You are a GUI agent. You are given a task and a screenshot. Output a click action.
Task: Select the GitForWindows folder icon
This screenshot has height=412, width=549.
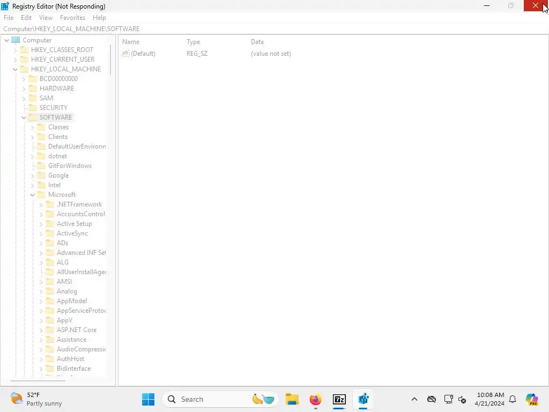coord(41,165)
